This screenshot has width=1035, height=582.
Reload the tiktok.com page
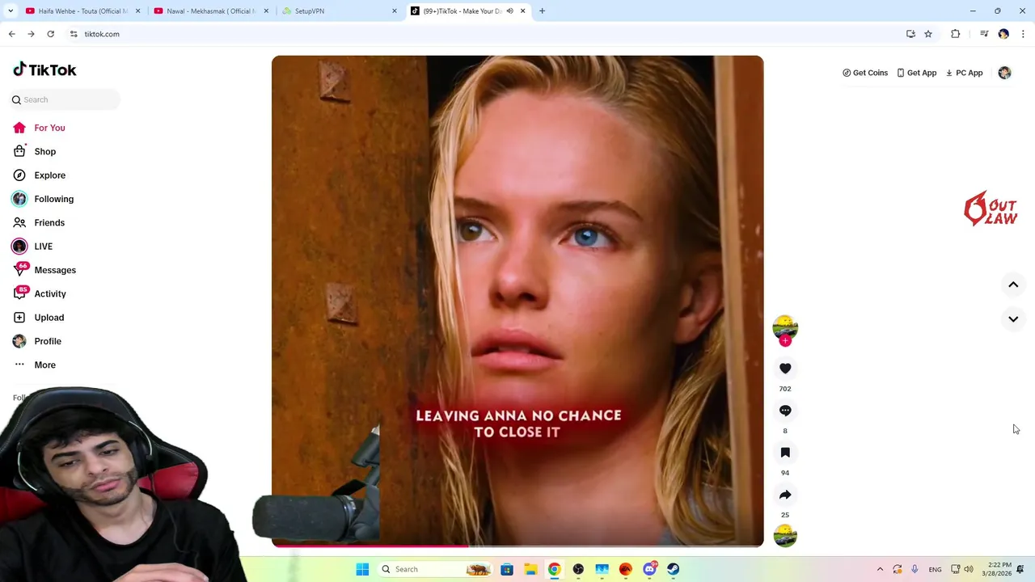coord(50,34)
